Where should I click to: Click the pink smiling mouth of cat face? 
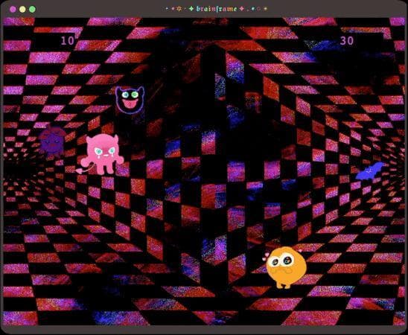click(x=130, y=103)
